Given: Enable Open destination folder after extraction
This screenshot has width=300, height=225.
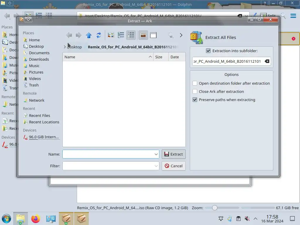Looking at the screenshot, I should tap(195, 83).
